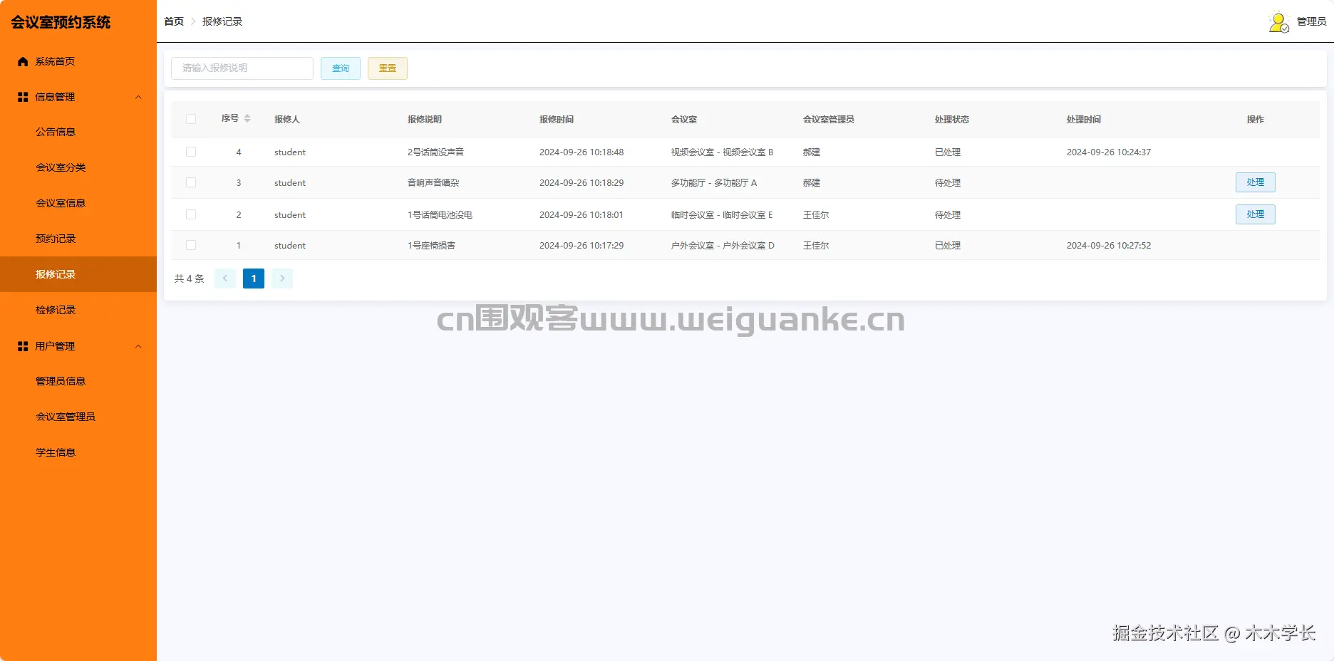1334x661 pixels.
Task: Click 处理 for 音响声音嘈杂 row
Action: [x=1256, y=182]
